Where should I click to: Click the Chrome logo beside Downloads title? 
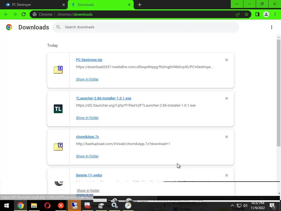(9, 27)
